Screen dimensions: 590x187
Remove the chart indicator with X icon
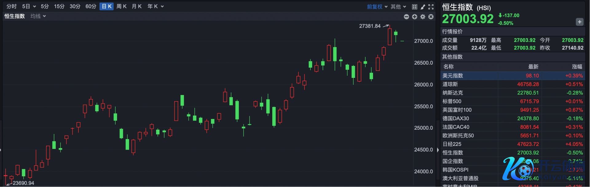pyautogui.click(x=431, y=17)
